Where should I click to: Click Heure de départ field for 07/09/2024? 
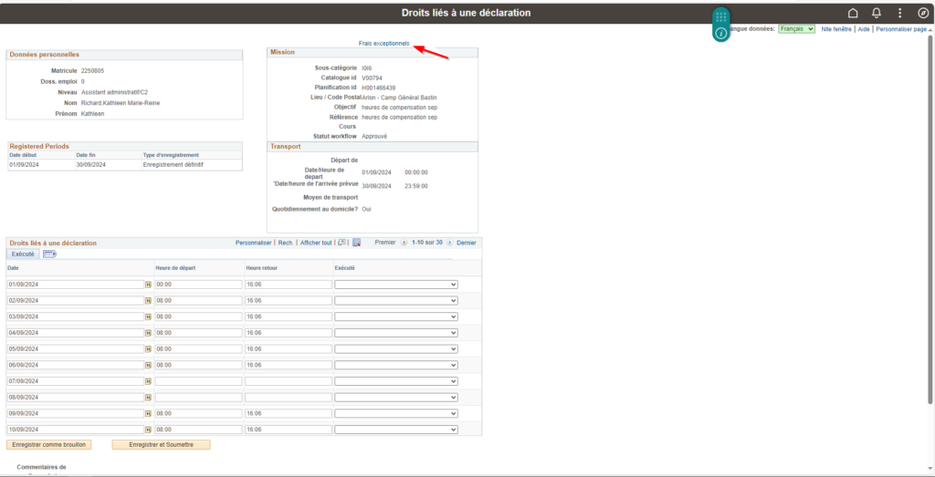(x=198, y=381)
